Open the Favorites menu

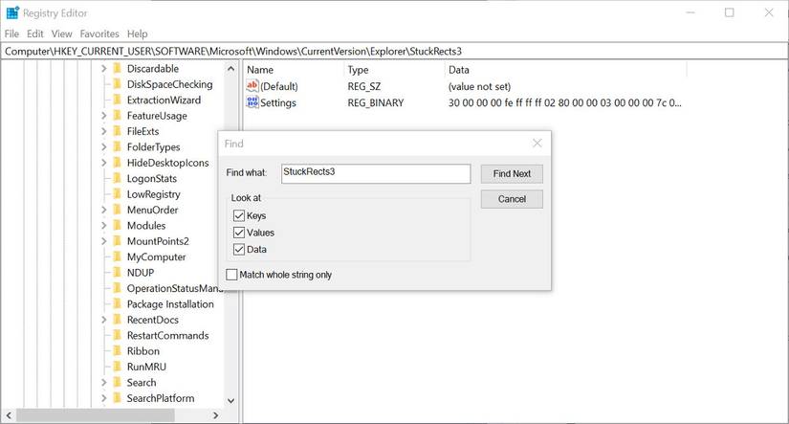[x=99, y=33]
